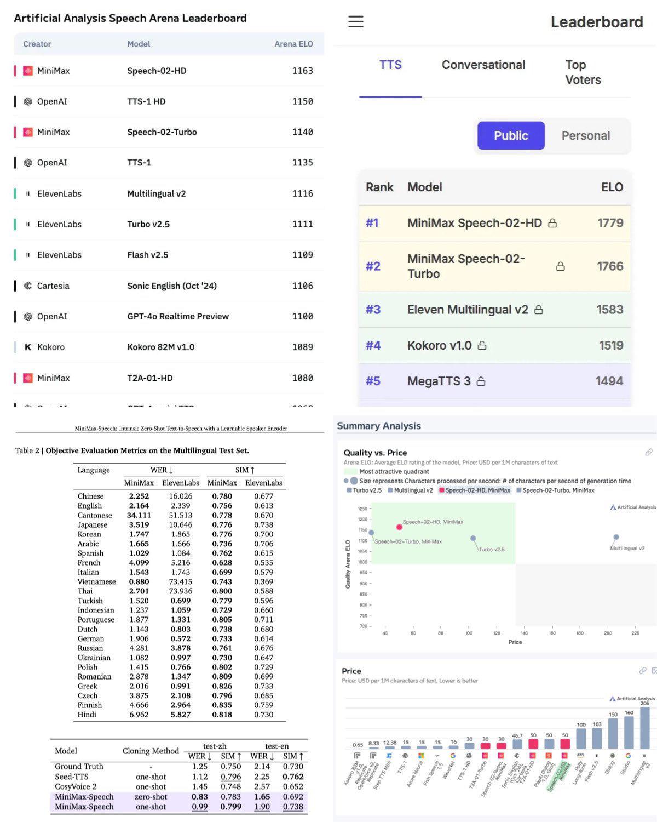Viewport: 657px width, 822px height.
Task: Click OpenAI logo in the TTS-1 row
Action: point(28,163)
